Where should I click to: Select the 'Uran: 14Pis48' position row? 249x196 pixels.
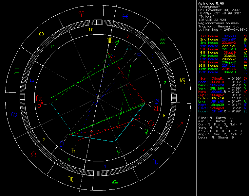(x=223, y=102)
